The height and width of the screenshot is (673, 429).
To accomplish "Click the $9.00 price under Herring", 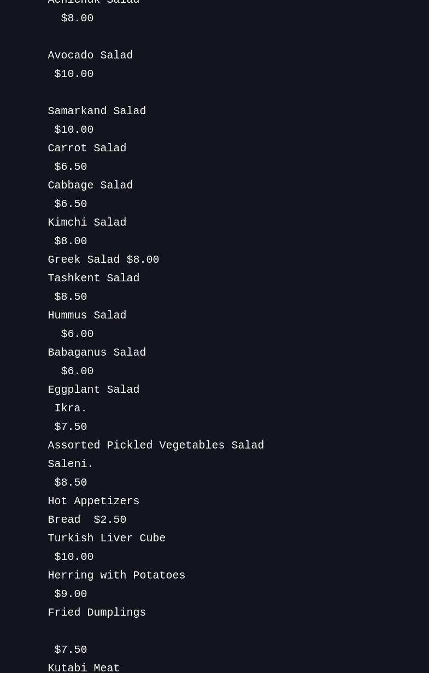I will click(70, 594).
